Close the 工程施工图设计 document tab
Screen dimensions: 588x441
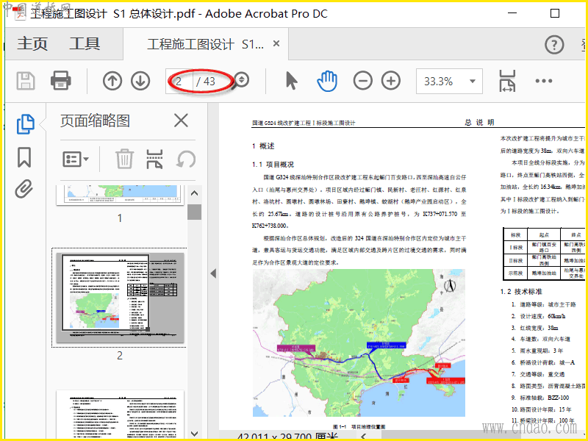click(x=276, y=43)
